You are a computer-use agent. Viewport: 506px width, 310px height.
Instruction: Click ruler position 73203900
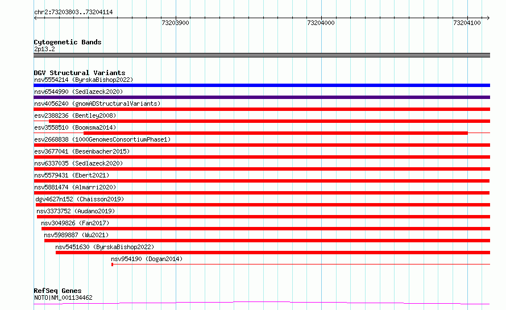click(x=175, y=23)
